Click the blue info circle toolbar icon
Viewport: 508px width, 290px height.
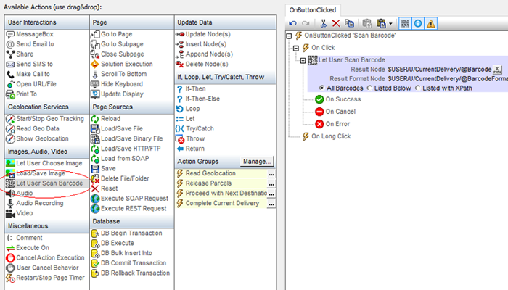418,23
